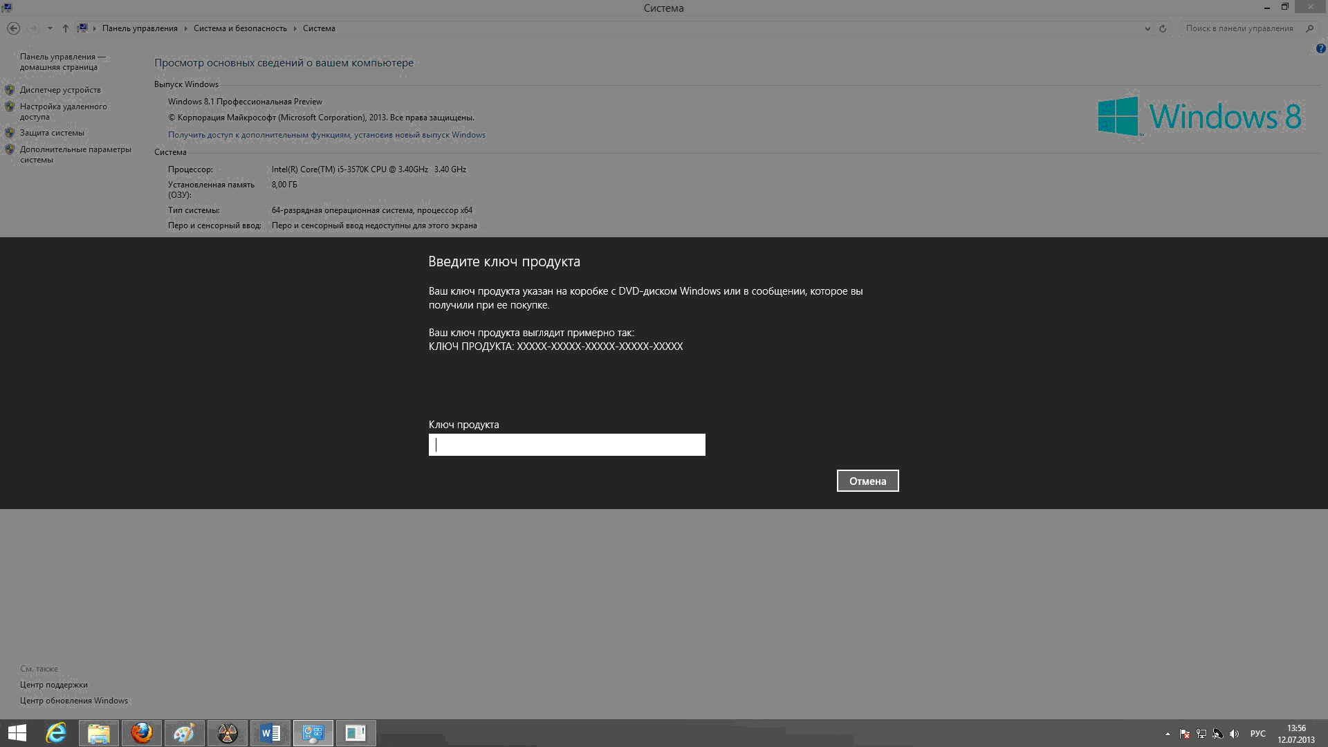This screenshot has width=1328, height=747.
Task: Open Защита системы link
Action: 52,133
